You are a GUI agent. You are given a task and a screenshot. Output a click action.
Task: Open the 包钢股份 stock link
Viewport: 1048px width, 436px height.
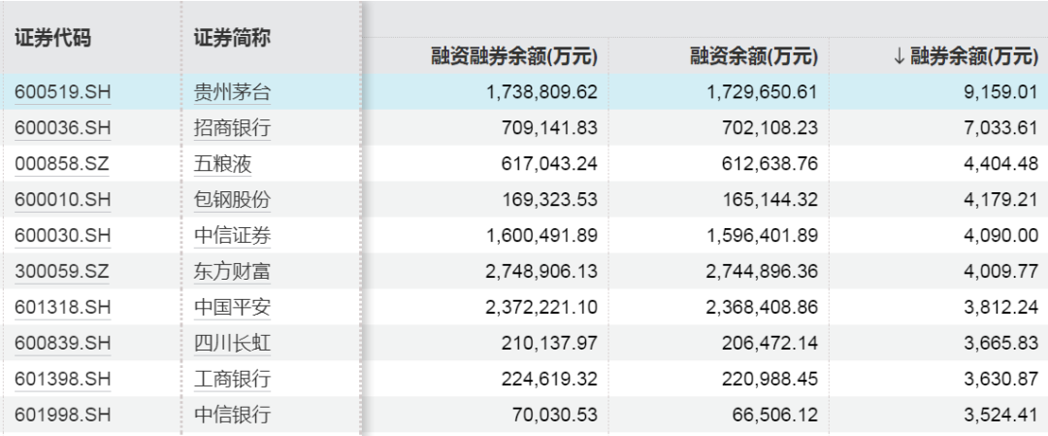tap(232, 200)
